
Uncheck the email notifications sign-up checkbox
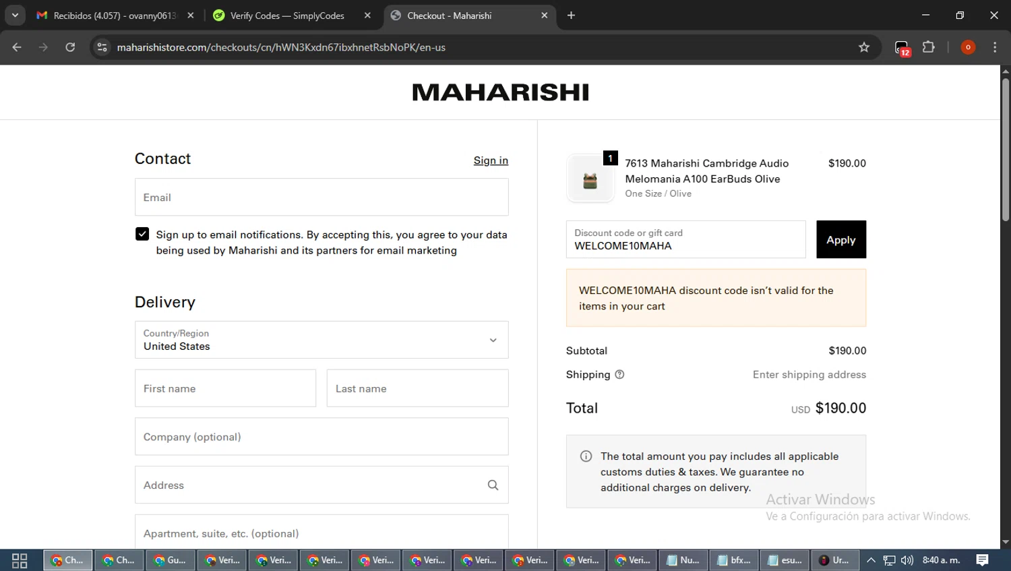(x=142, y=234)
